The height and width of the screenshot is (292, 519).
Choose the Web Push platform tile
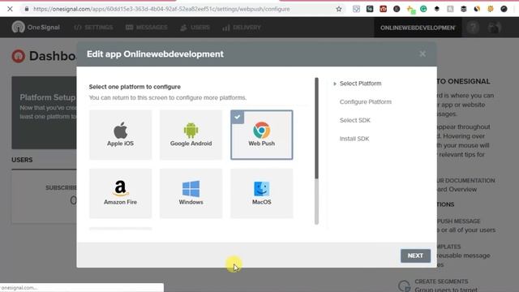(x=261, y=135)
